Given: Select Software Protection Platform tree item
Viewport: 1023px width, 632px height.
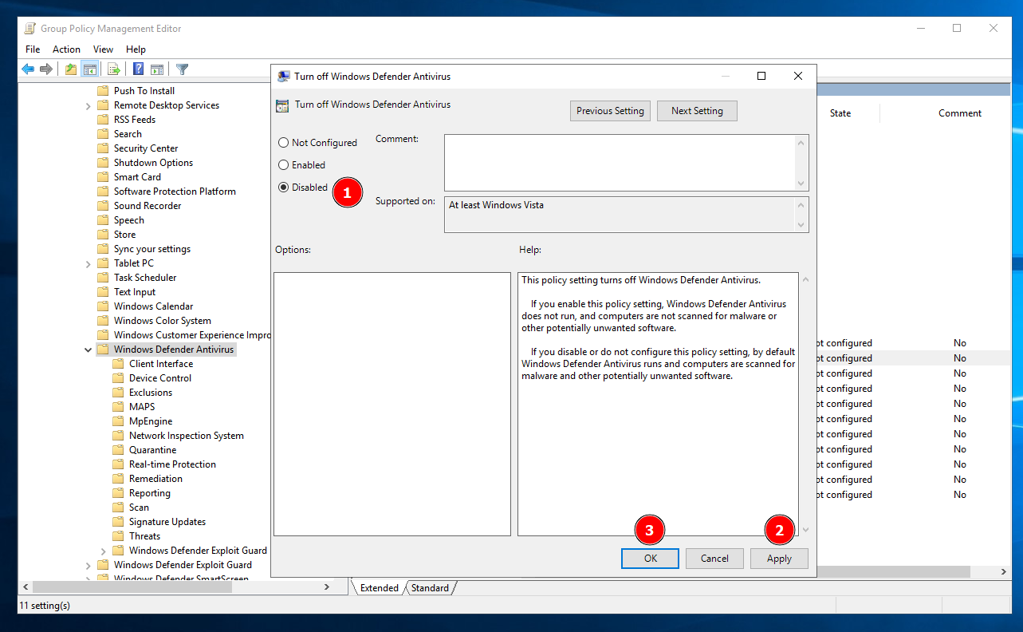Looking at the screenshot, I should click(175, 192).
